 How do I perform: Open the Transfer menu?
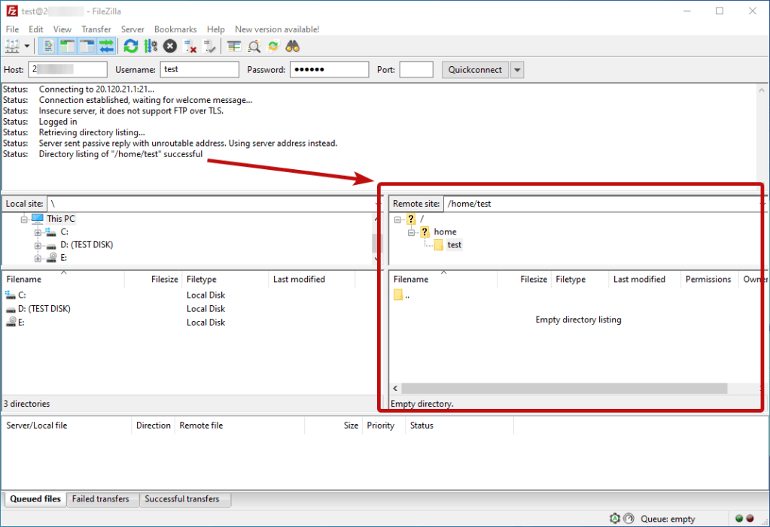[96, 29]
